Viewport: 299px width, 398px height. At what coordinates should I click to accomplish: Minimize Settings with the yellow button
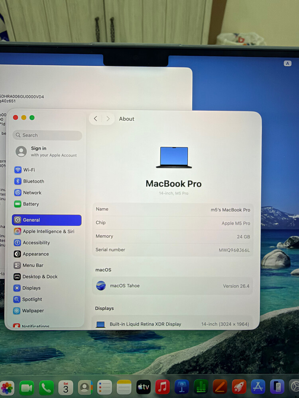(x=24, y=117)
